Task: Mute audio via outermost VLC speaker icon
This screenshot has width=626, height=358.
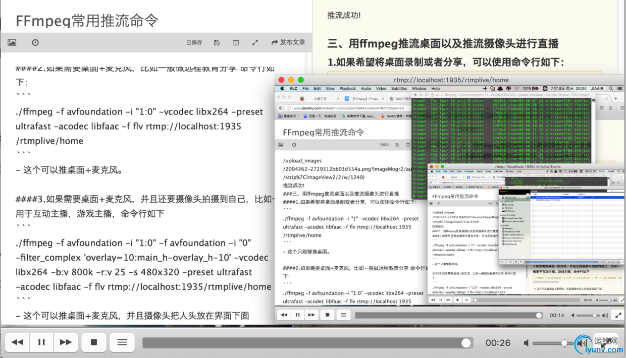Action: [x=527, y=343]
